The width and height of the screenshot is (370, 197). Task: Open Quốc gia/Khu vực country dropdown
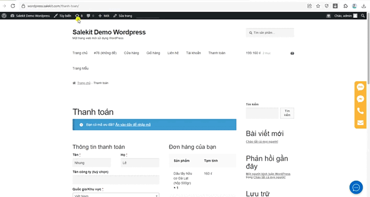pyautogui.click(x=116, y=195)
